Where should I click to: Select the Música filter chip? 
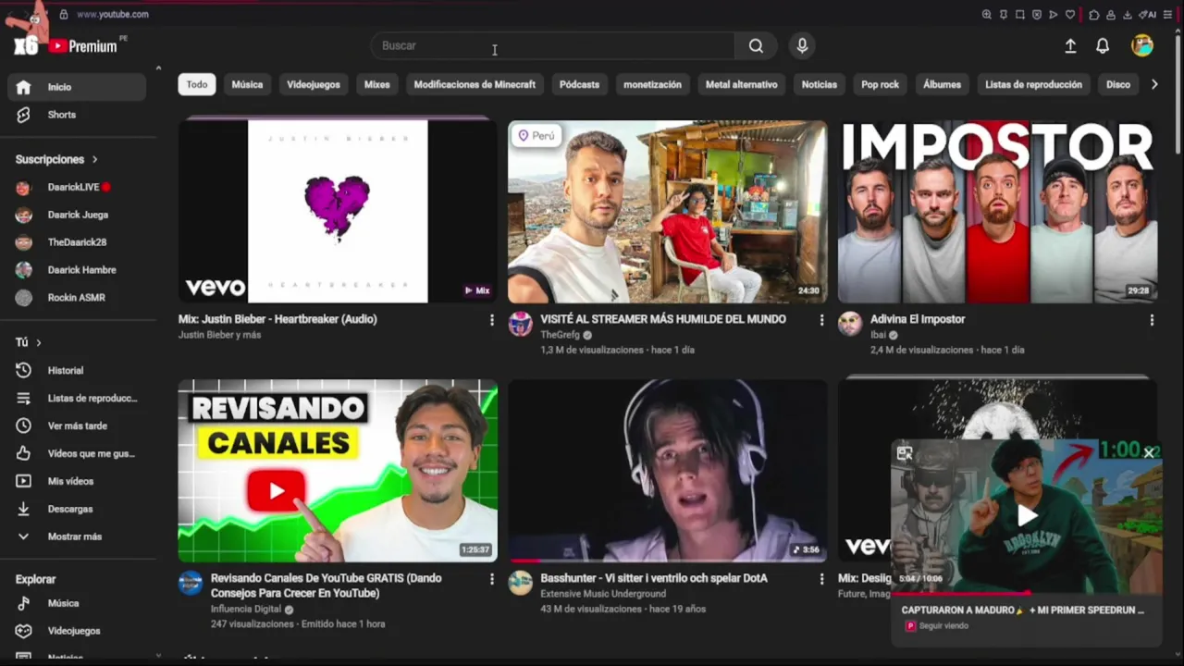coord(247,84)
